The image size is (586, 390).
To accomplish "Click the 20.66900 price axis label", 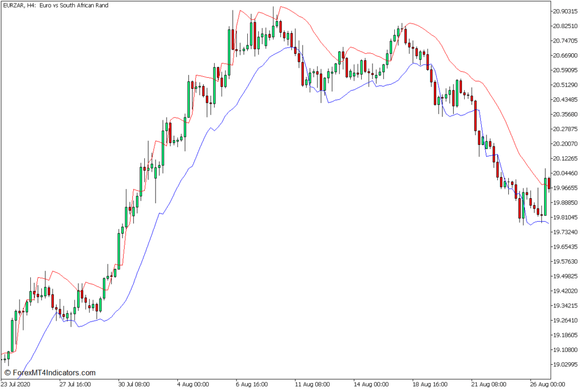I will (567, 56).
